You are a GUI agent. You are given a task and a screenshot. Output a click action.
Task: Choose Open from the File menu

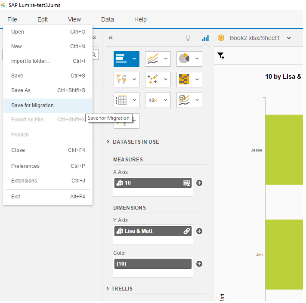[48, 31]
